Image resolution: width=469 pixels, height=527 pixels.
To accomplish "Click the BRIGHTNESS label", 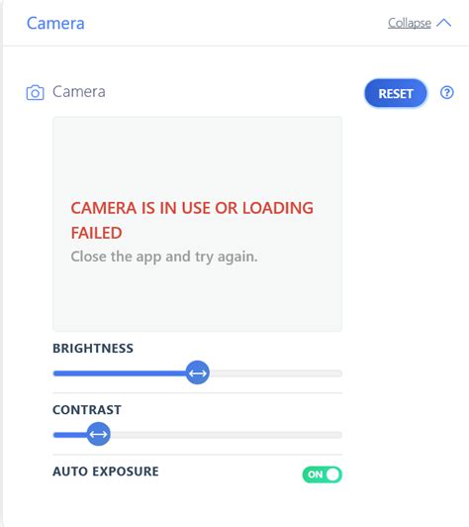I will tap(93, 349).
